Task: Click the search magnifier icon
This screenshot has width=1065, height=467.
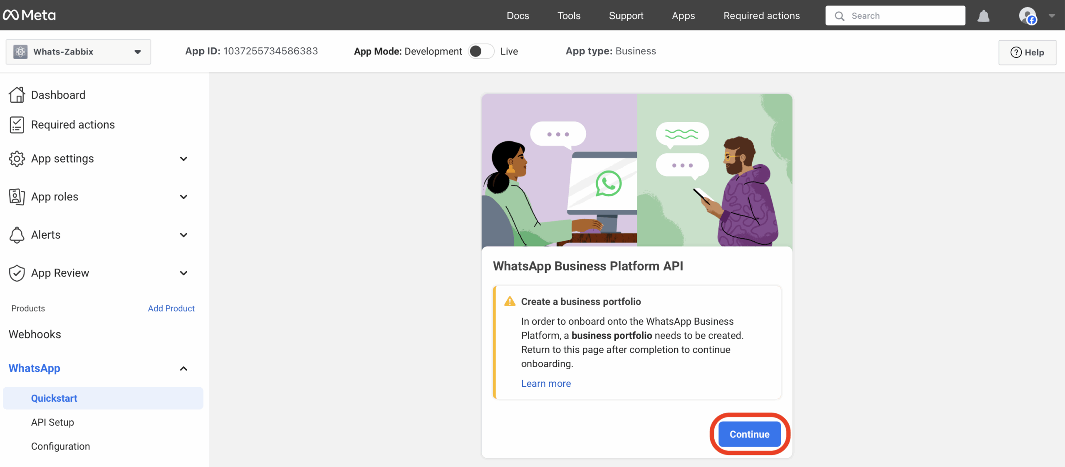Action: [x=840, y=16]
